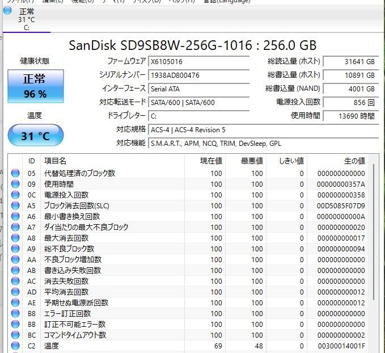Viewport: 385px width, 353px height.
Task: Click status icon of row A6 最小書き換え回数
Action: tap(15, 216)
